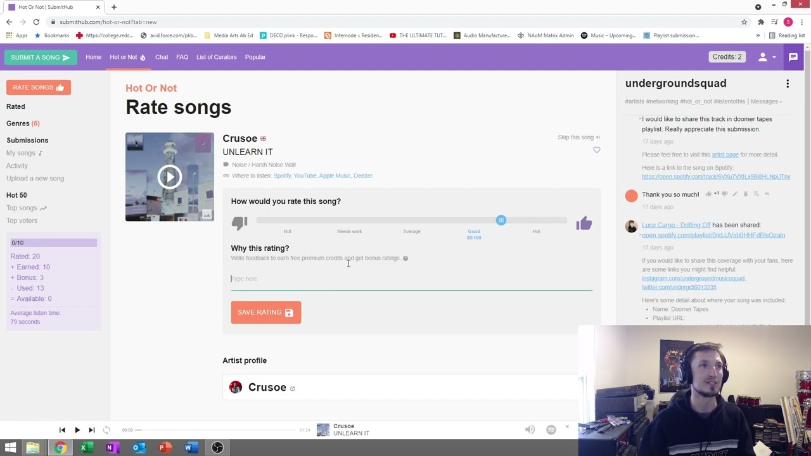Click Submit a Song button
This screenshot has width=811, height=456.
coord(40,57)
